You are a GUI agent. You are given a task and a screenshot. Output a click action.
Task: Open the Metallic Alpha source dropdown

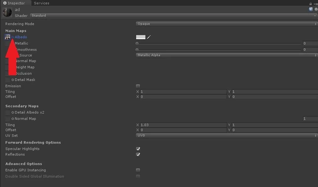(x=227, y=55)
